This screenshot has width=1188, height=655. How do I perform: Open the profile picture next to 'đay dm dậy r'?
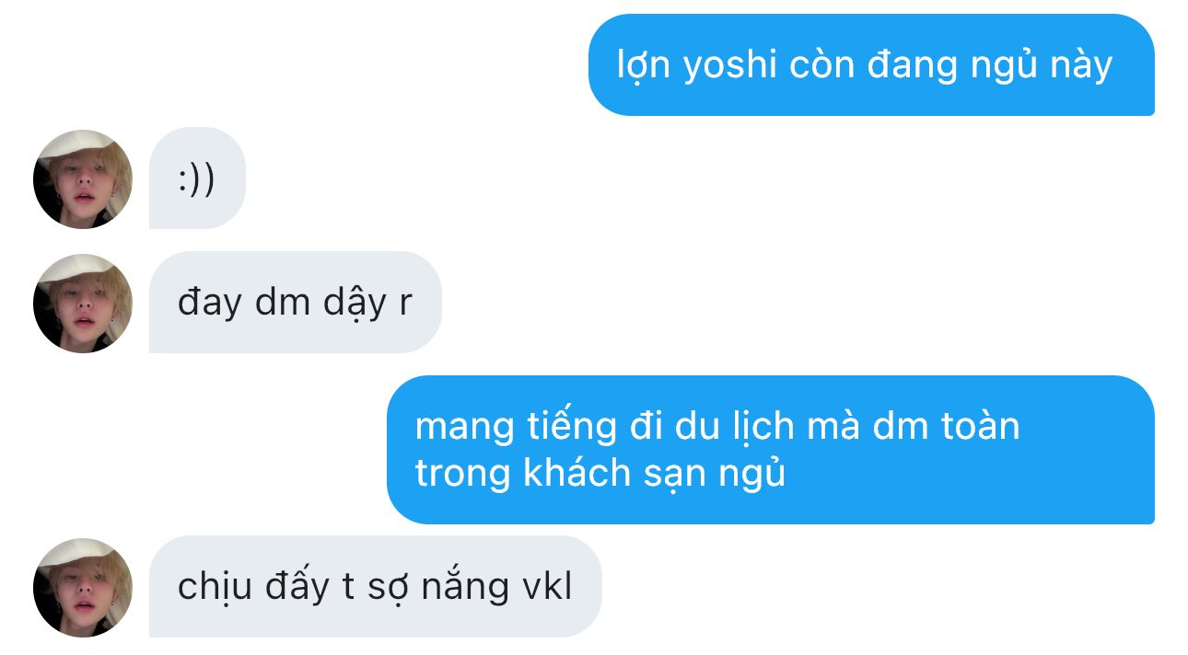(83, 303)
